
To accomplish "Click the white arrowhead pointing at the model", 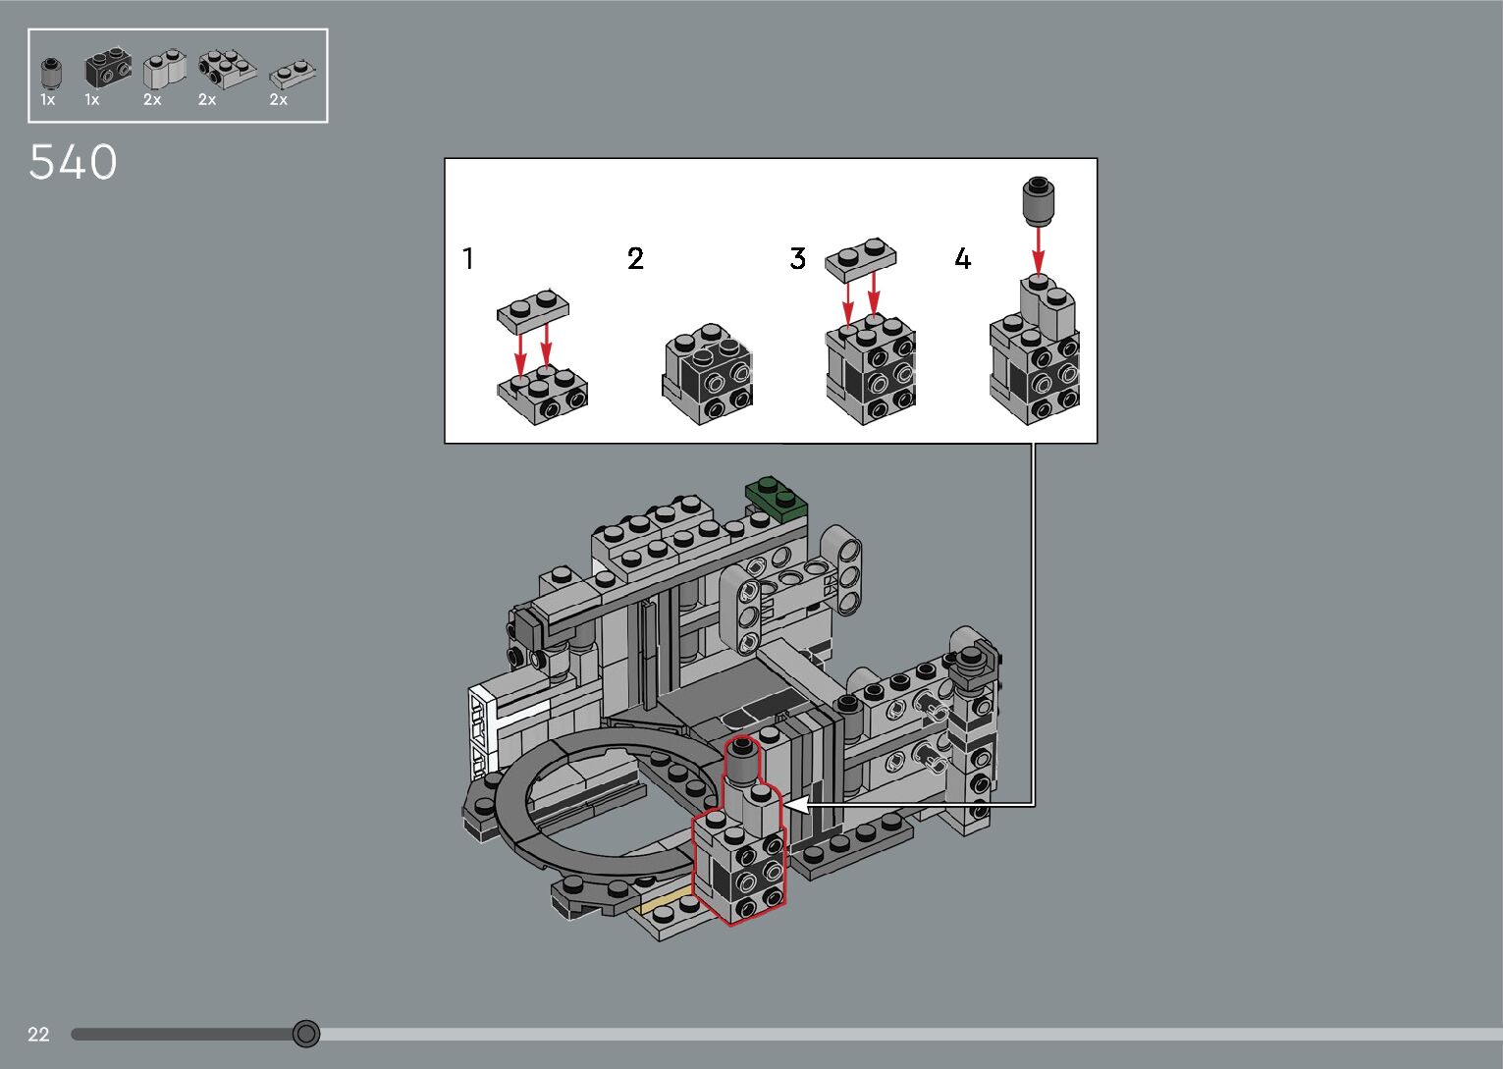I will (x=794, y=805).
